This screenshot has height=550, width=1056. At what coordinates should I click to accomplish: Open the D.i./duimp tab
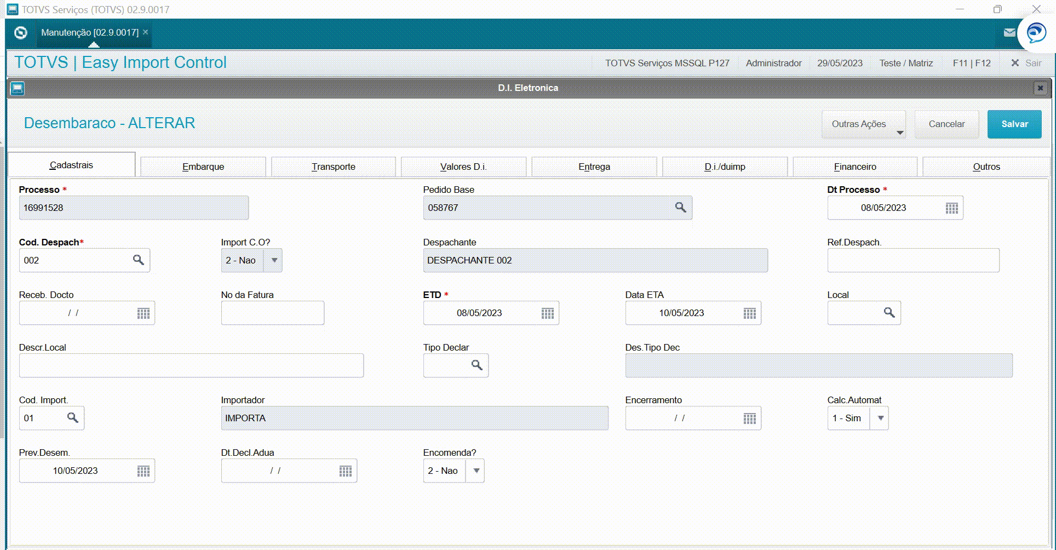725,167
